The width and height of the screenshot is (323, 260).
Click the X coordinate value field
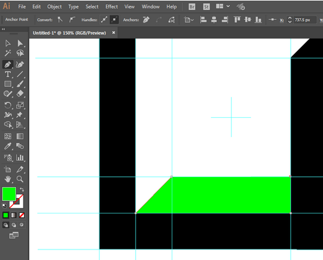click(305, 20)
